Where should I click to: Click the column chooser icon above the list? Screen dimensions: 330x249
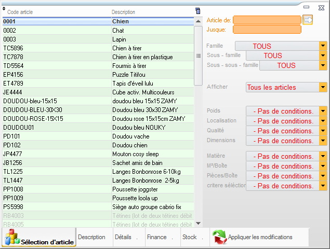(x=197, y=11)
